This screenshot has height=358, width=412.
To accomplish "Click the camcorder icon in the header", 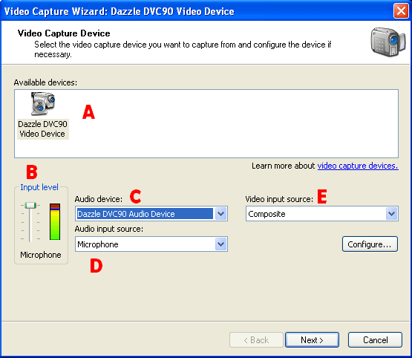I will coord(388,42).
